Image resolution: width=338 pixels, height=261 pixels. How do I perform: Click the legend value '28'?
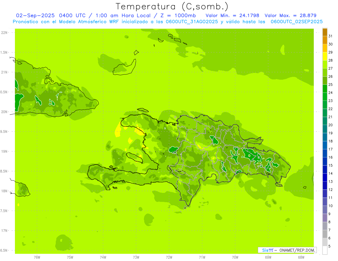click(331, 60)
